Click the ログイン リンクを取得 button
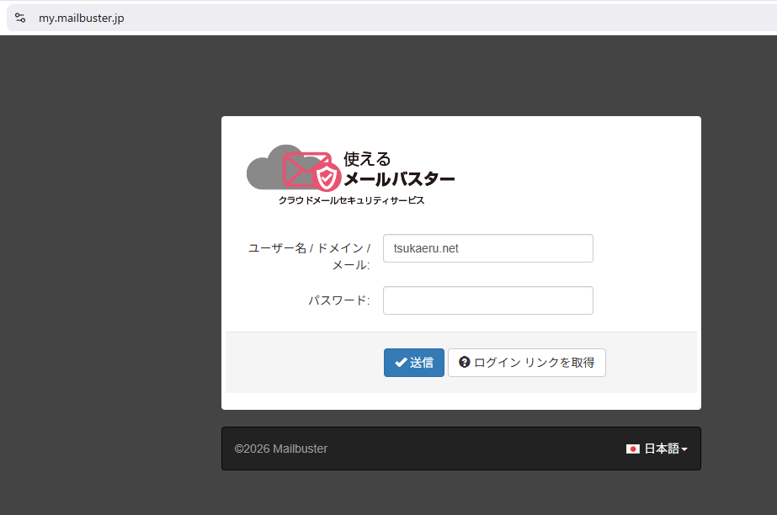 (x=526, y=363)
